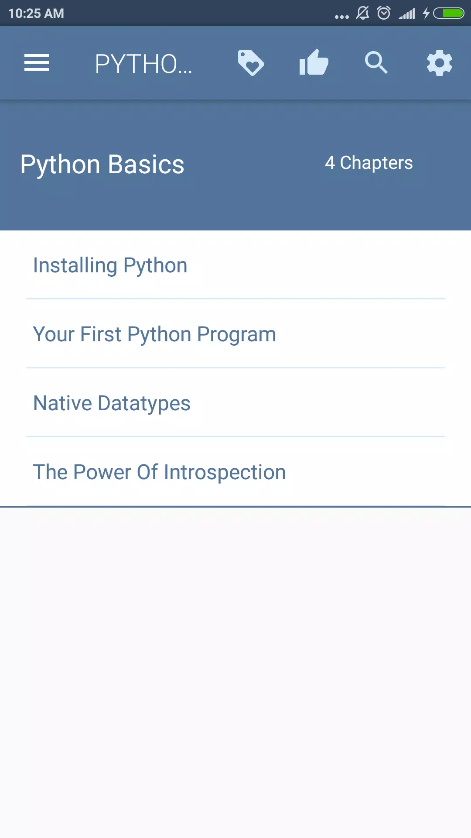
Task: Open settings via the gear icon
Action: click(439, 63)
